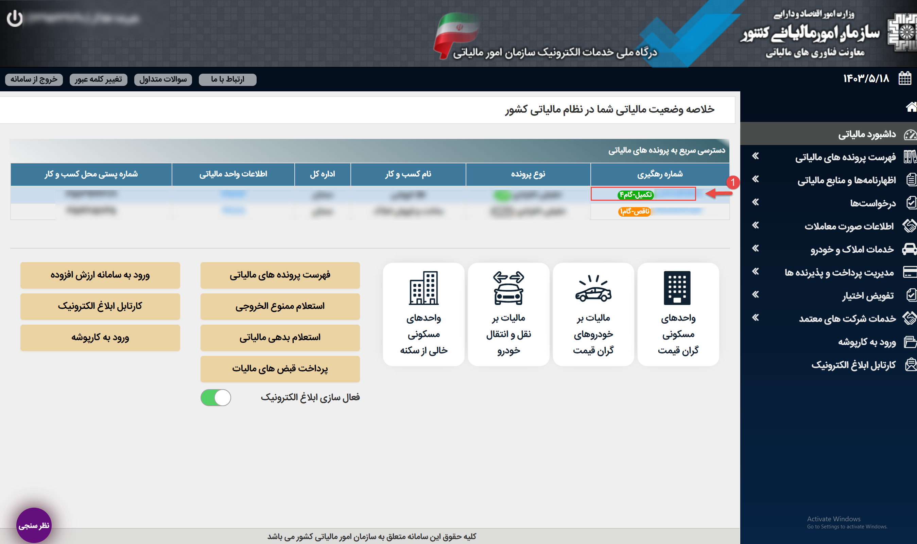
Task: Click the power icon at top left
Action: click(15, 18)
